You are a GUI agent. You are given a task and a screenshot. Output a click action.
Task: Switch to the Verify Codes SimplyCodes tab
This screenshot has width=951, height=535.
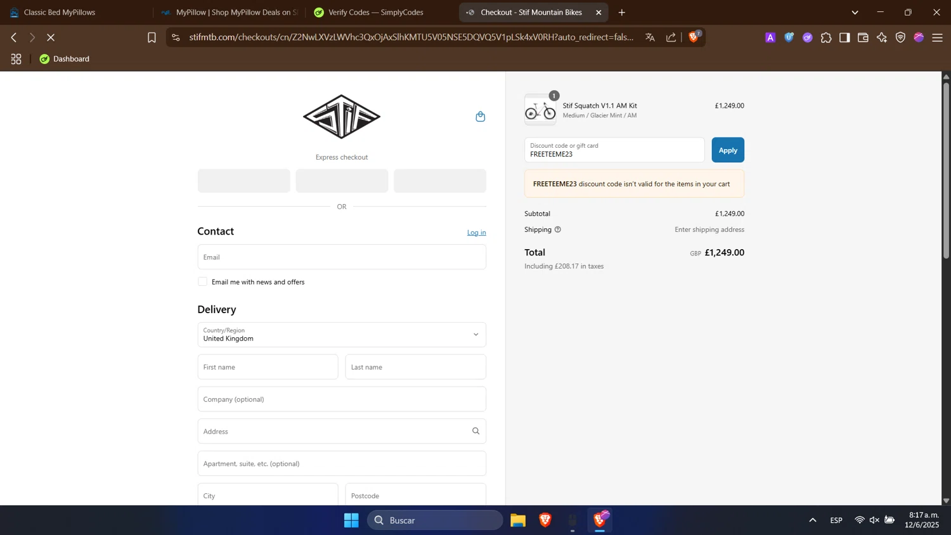380,12
